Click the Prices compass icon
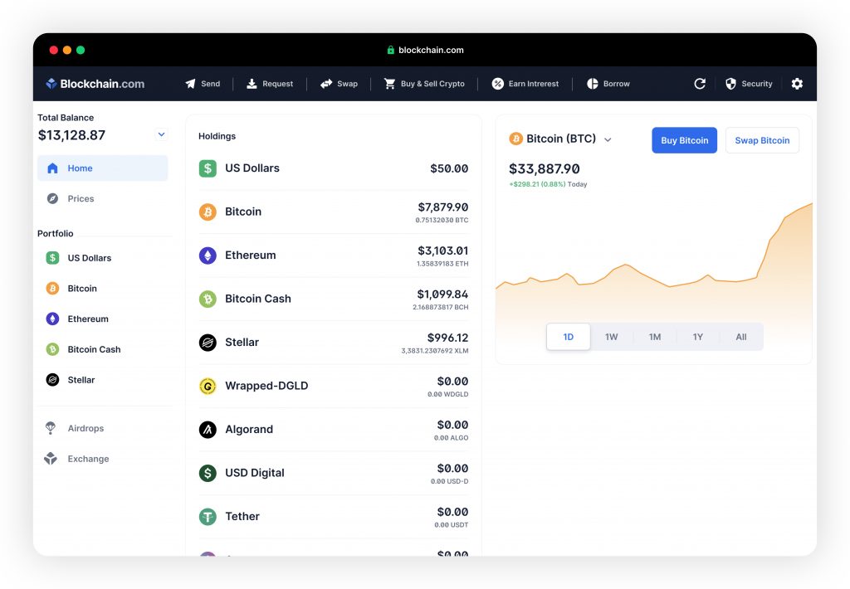 click(52, 198)
